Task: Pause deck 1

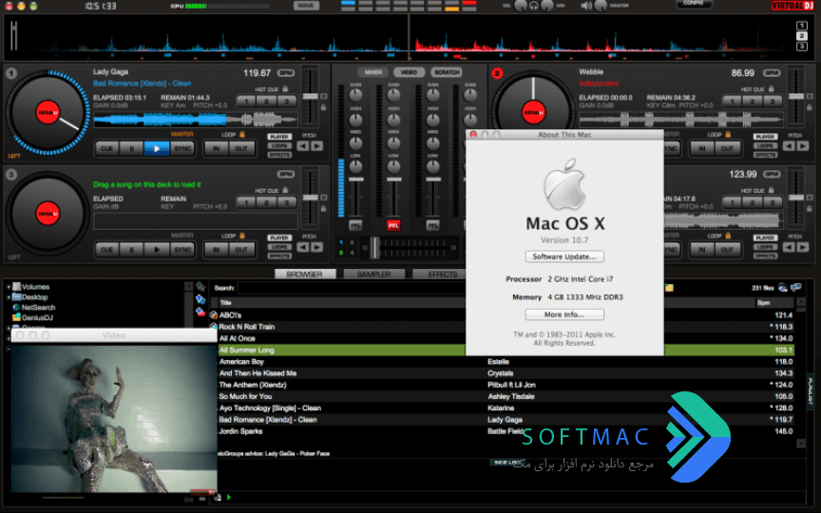Action: coord(131,148)
